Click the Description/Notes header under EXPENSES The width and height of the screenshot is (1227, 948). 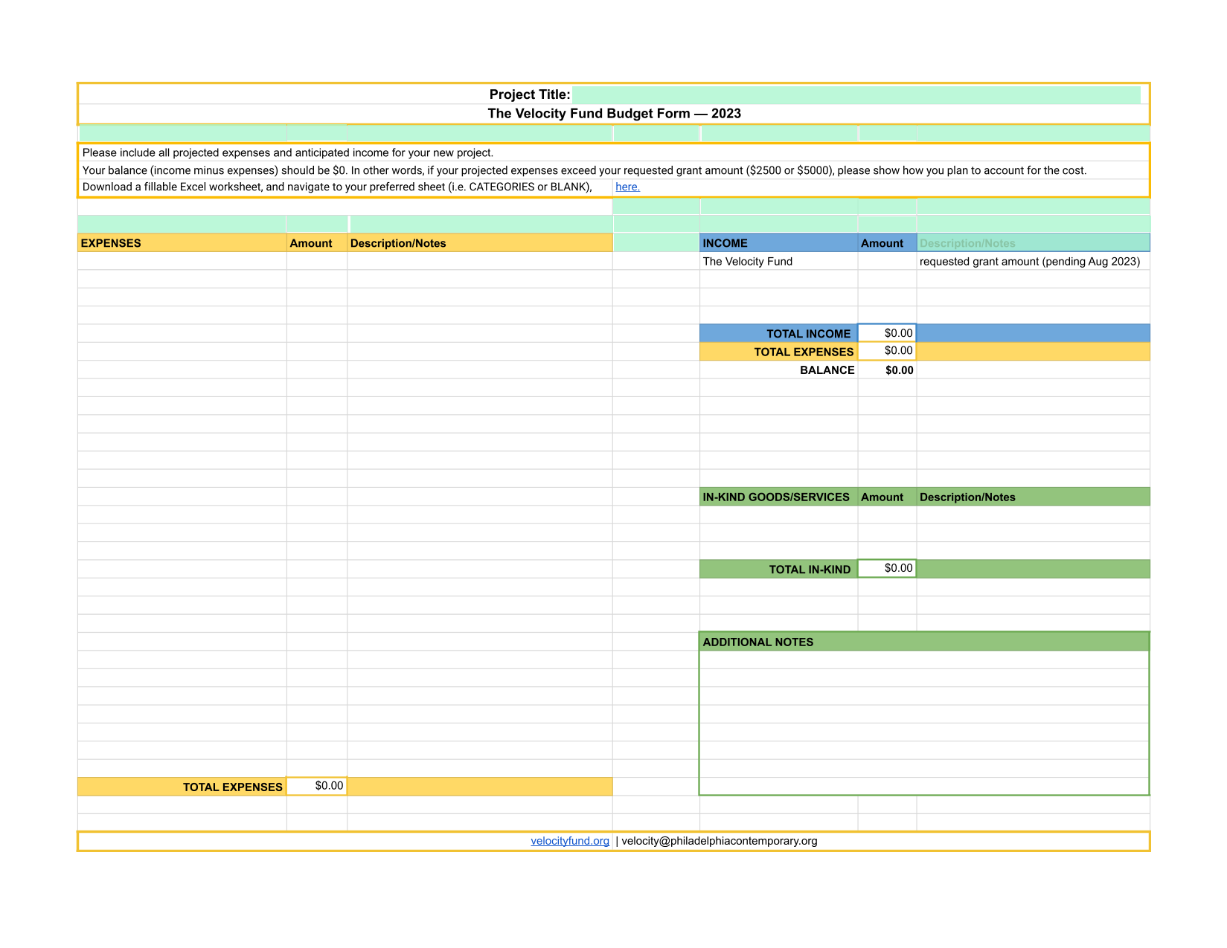pos(480,243)
